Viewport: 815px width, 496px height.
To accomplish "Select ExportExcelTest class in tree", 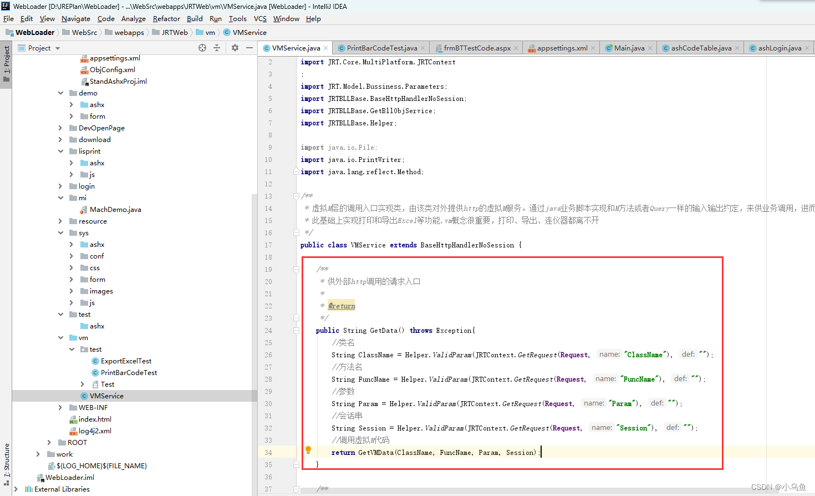I will click(x=126, y=361).
